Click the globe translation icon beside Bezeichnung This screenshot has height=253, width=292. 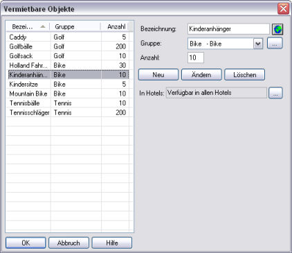click(x=277, y=29)
